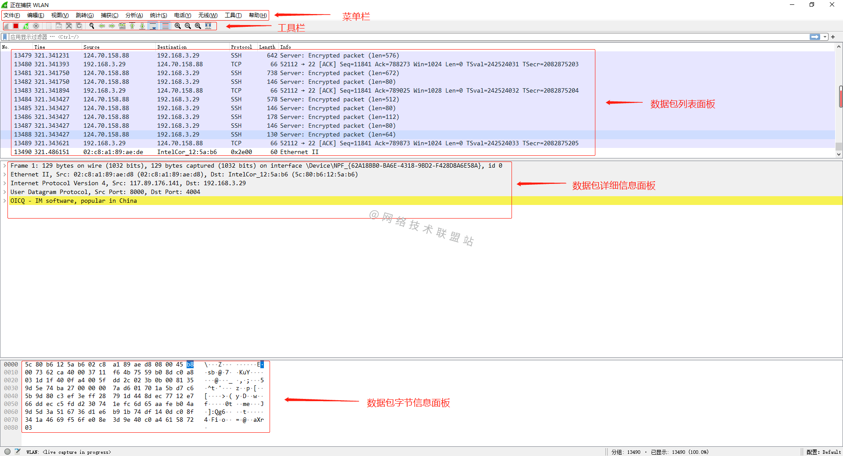Toggle auto-scroll during live capture
This screenshot has height=456, width=843.
(153, 26)
